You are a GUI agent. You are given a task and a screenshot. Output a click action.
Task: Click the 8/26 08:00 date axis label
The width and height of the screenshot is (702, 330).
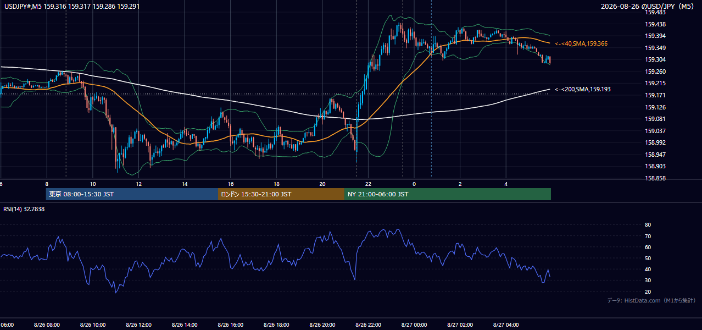[47, 324]
